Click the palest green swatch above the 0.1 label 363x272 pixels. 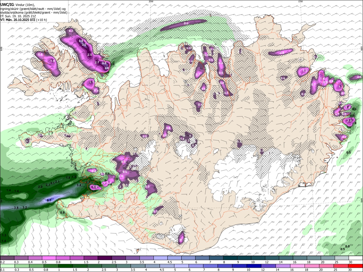coord(7,266)
